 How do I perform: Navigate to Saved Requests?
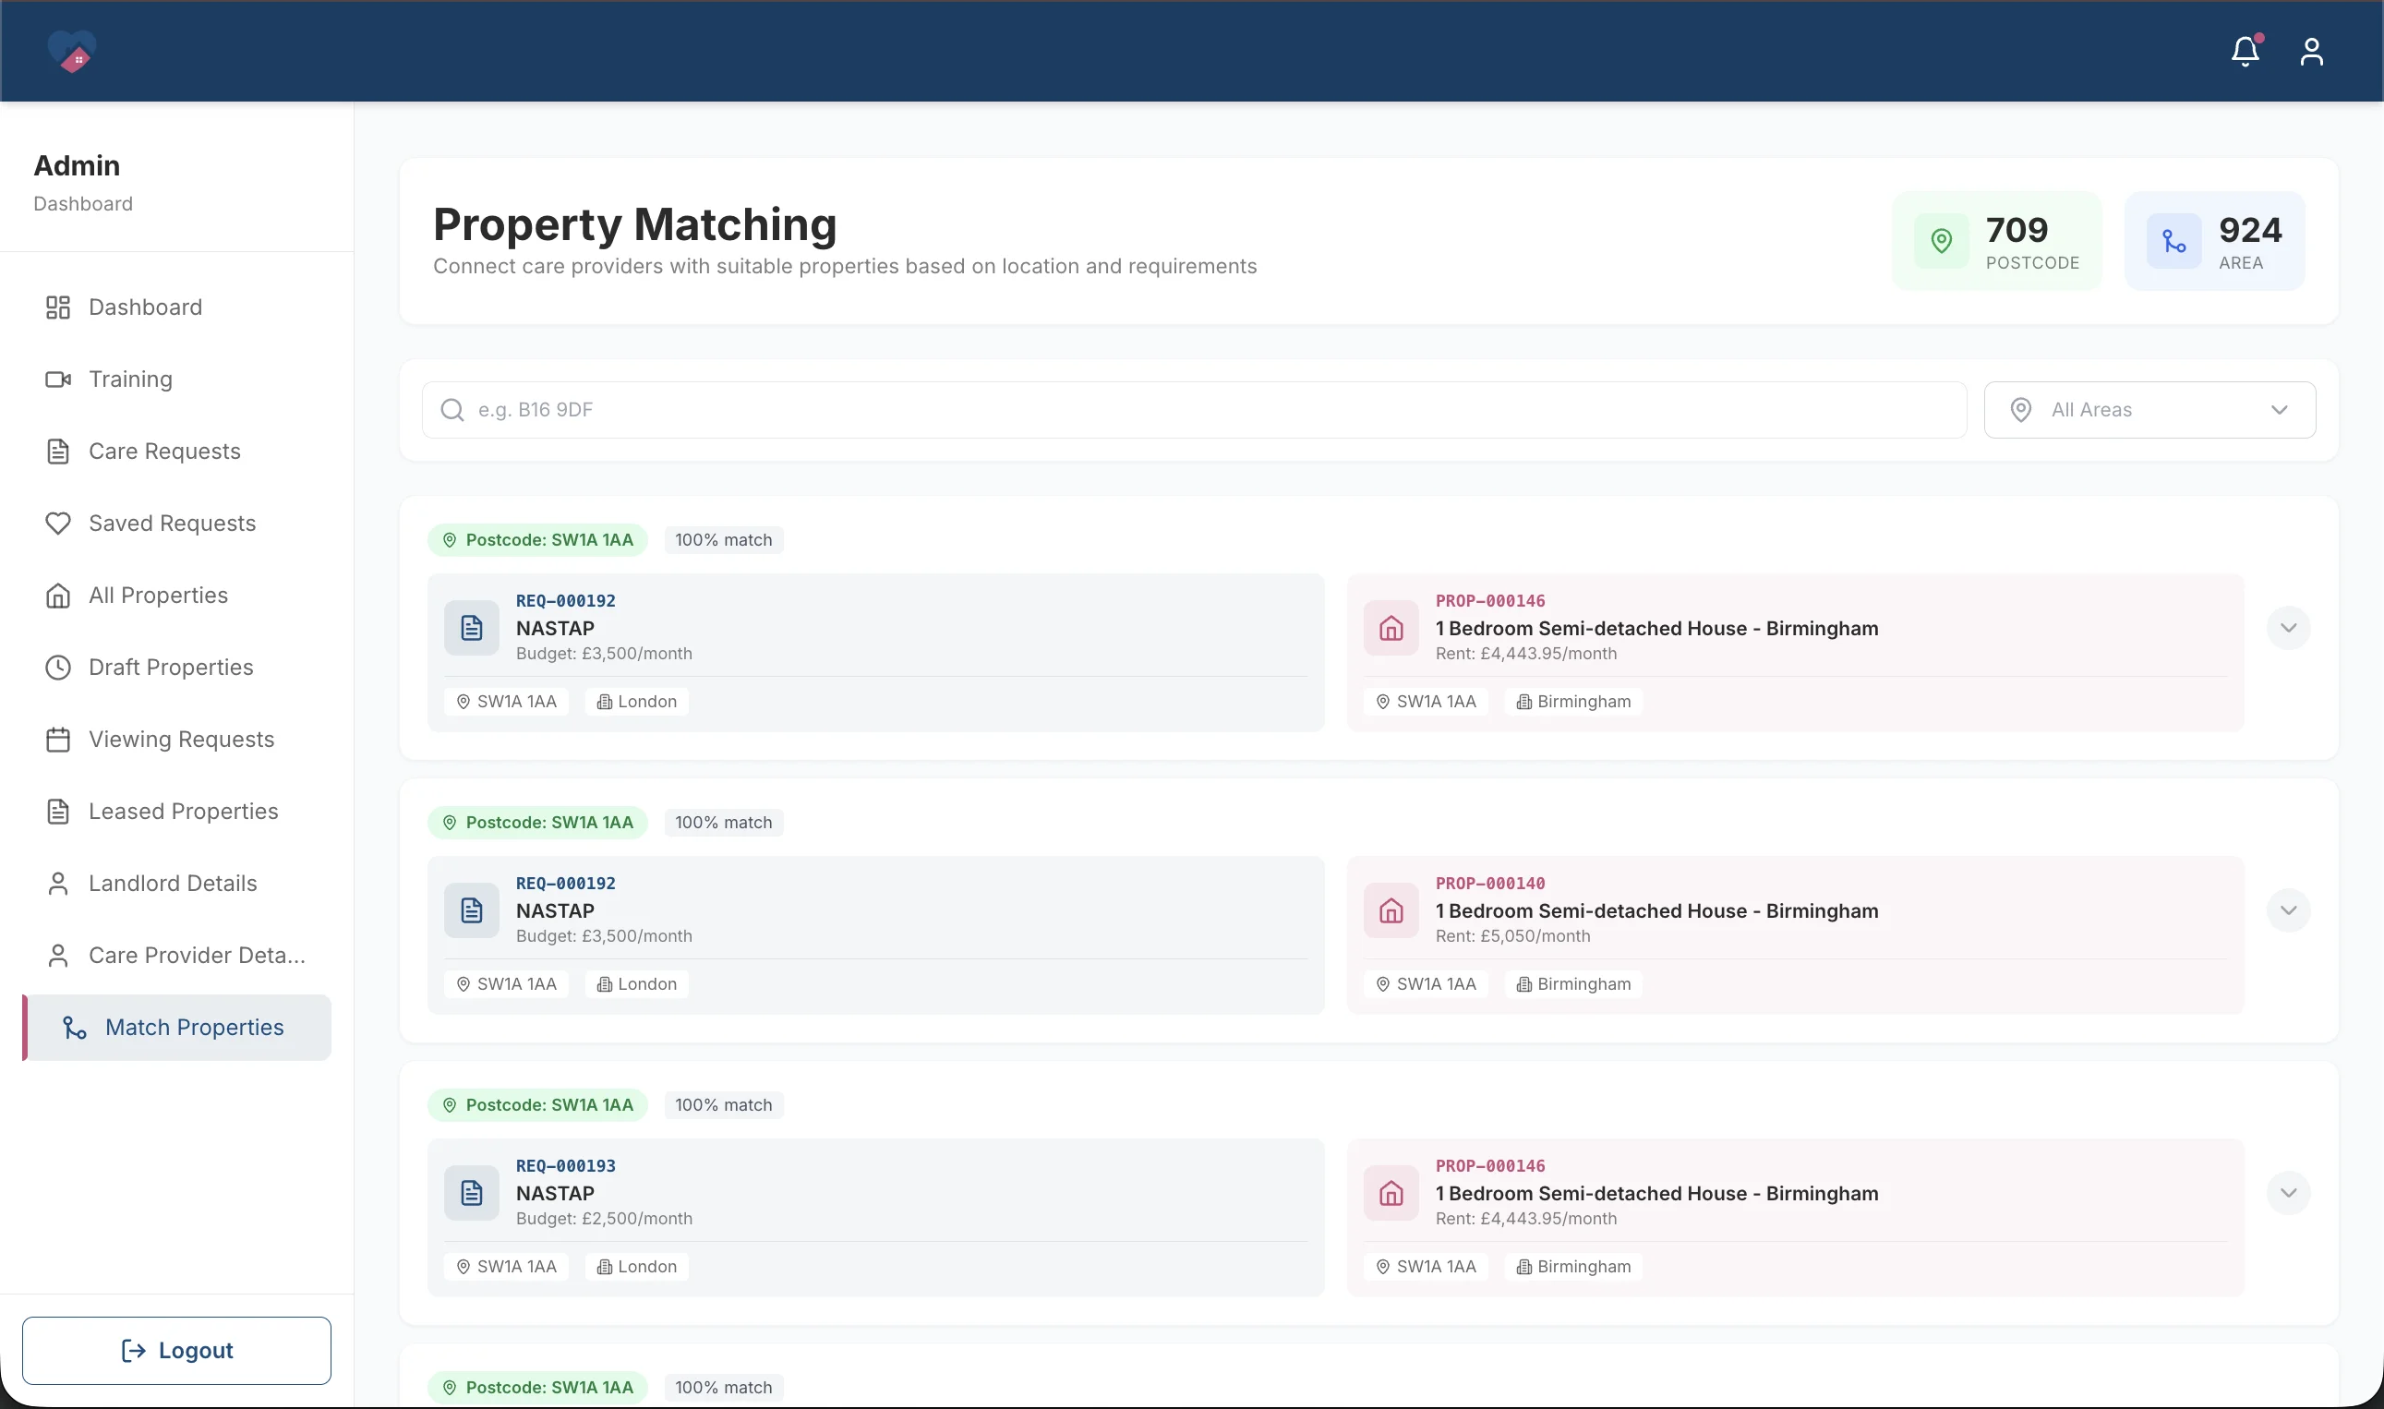coord(176,524)
